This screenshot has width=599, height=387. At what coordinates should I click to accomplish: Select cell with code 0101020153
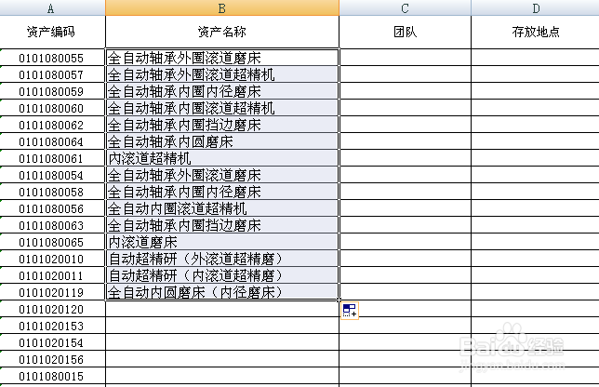pos(52,326)
